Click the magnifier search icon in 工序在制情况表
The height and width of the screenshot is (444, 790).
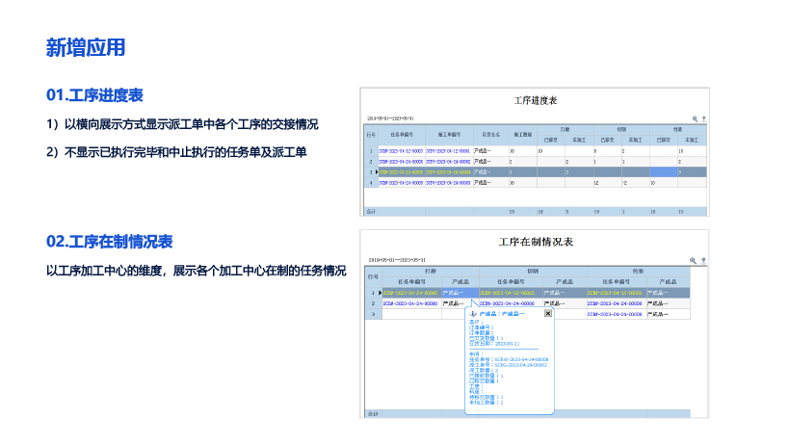pyautogui.click(x=694, y=260)
